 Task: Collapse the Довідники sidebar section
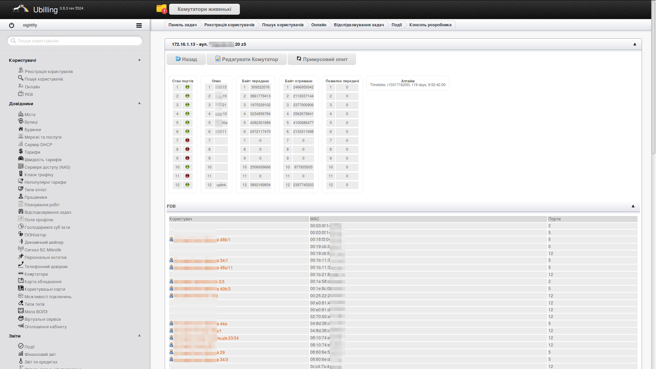(139, 103)
